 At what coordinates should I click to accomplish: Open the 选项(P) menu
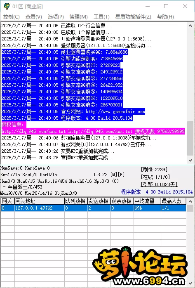click(56, 17)
